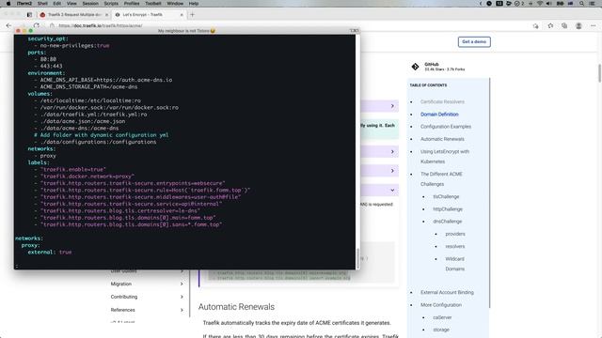Go to Configuration Examples in contents
Image resolution: width=602 pixels, height=338 pixels.
(446, 127)
